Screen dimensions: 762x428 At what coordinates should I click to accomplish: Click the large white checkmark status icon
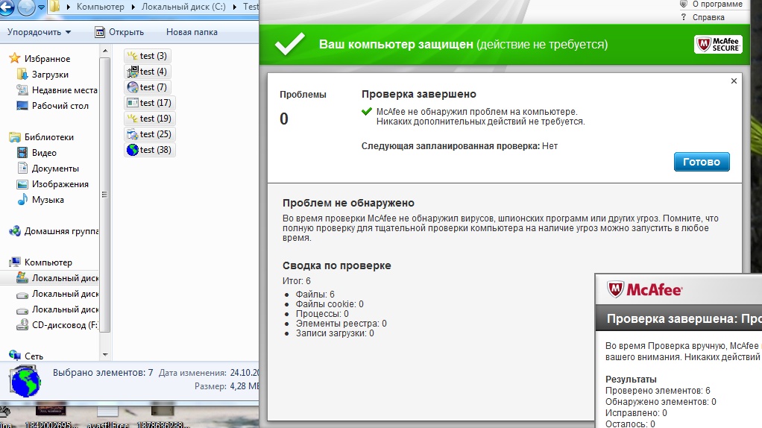[289, 44]
